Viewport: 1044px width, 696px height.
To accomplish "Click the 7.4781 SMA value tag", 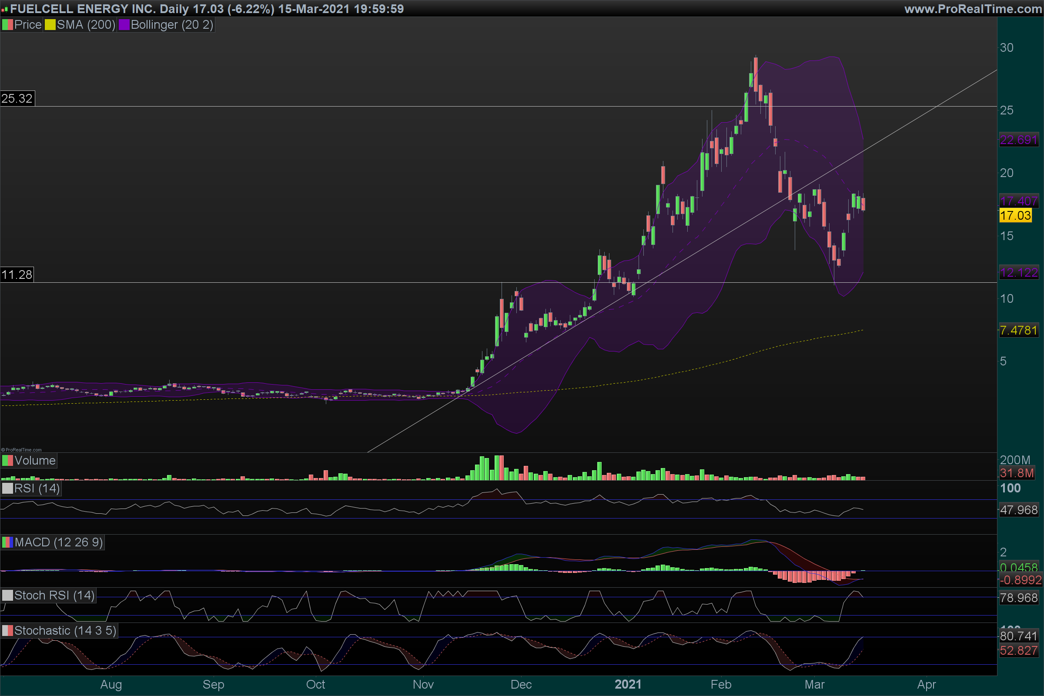I will pos(1018,330).
